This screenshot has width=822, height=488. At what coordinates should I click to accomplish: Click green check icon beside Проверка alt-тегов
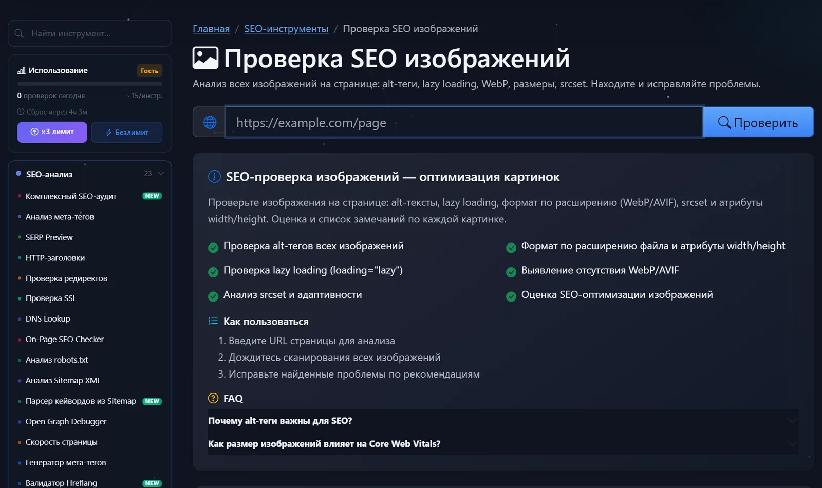pyautogui.click(x=213, y=248)
